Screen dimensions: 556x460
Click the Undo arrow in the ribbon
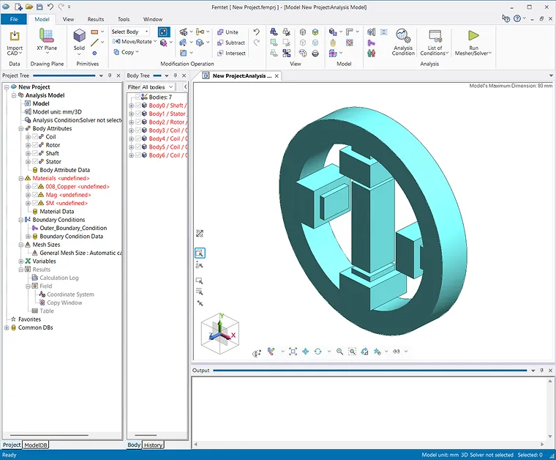coord(256,32)
